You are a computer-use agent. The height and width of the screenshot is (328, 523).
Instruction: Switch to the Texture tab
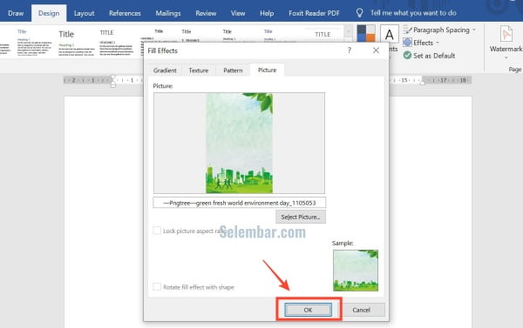tap(199, 70)
